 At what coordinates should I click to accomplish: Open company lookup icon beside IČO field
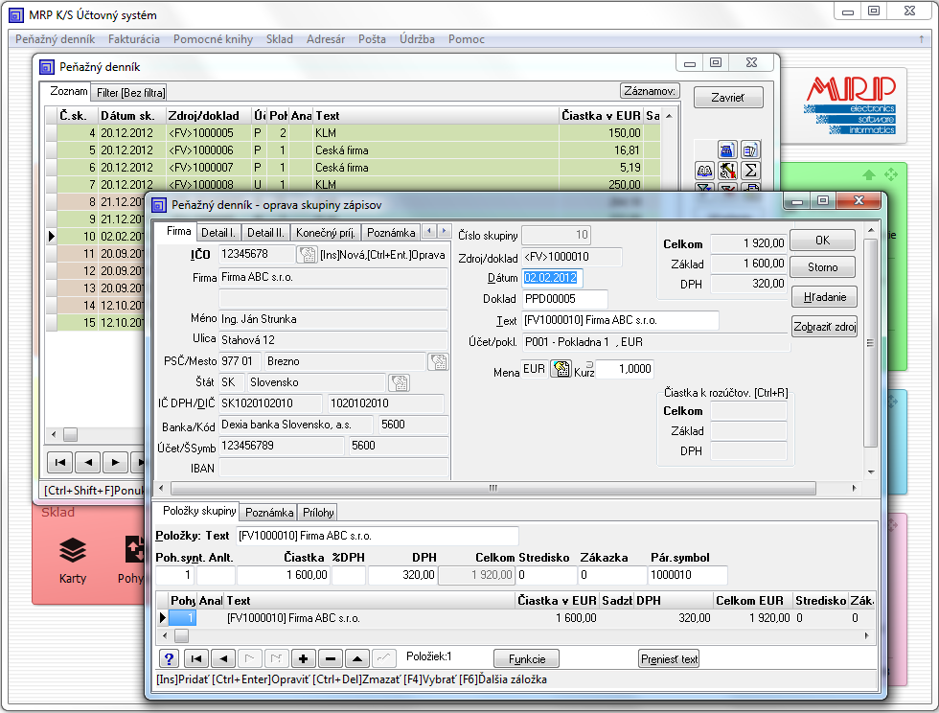click(x=307, y=254)
